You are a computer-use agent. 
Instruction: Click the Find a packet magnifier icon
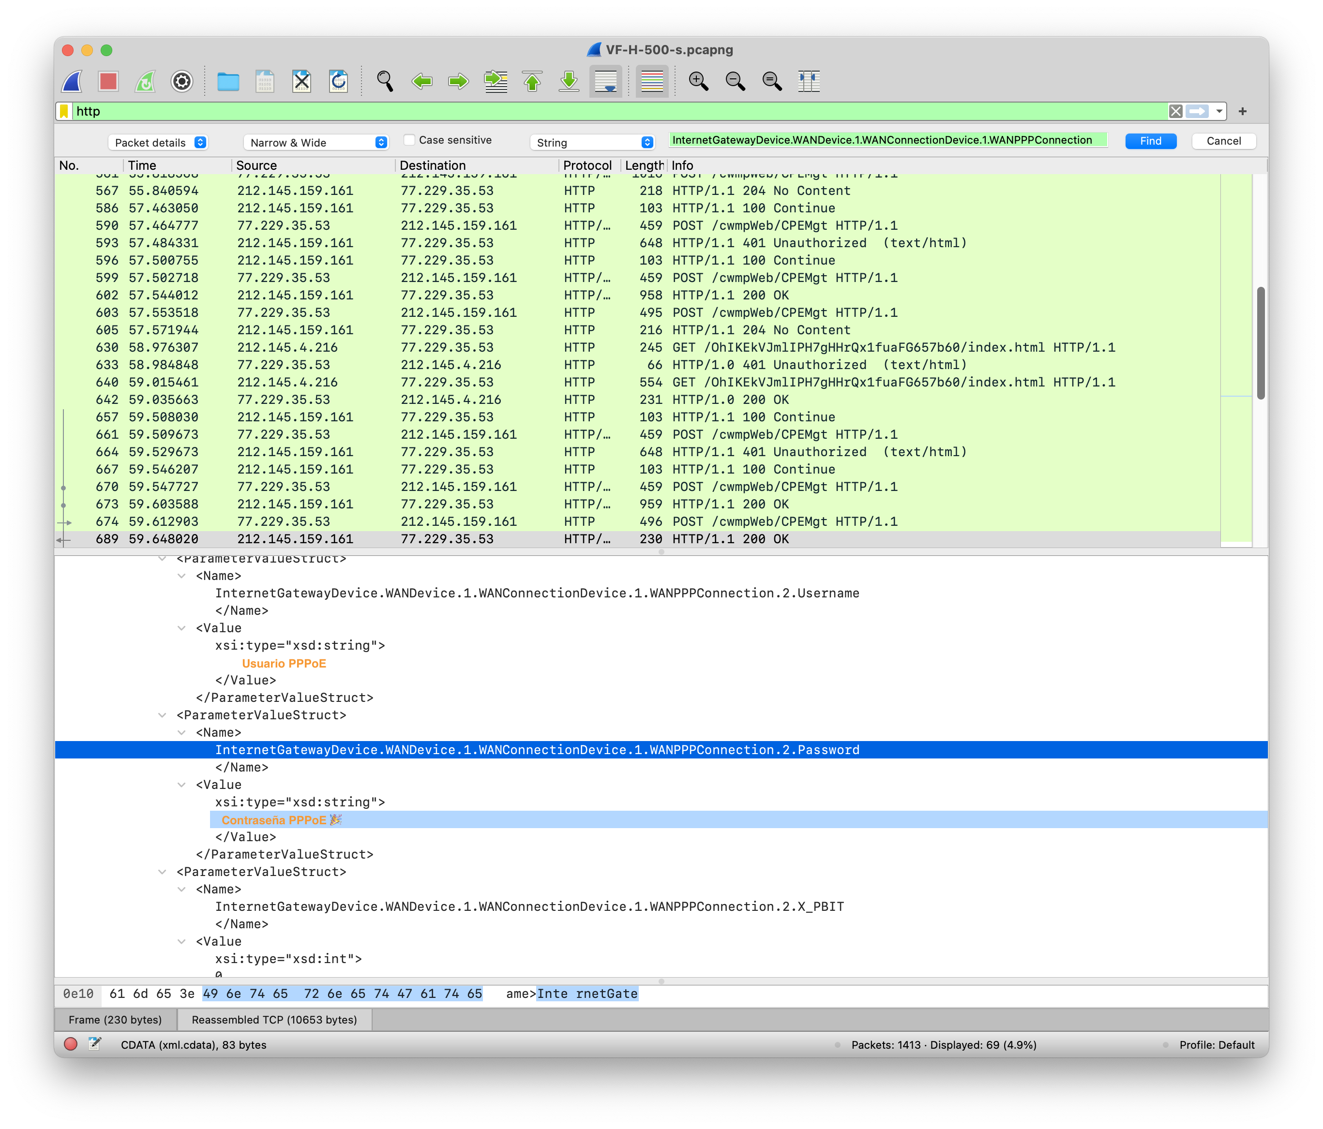point(384,81)
